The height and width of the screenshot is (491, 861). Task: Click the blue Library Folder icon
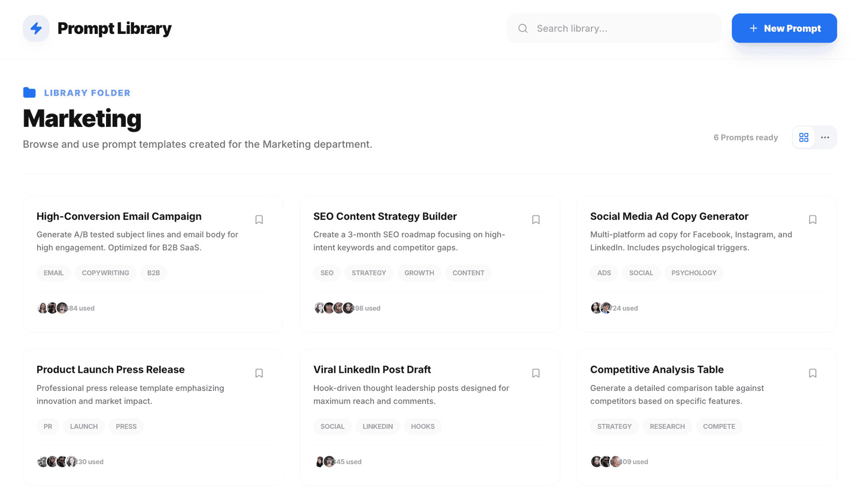[x=30, y=92]
